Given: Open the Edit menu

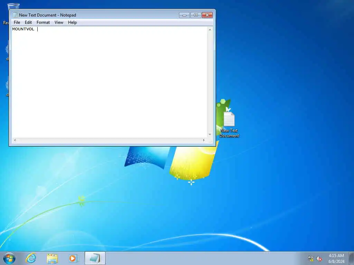Looking at the screenshot, I should 28,22.
